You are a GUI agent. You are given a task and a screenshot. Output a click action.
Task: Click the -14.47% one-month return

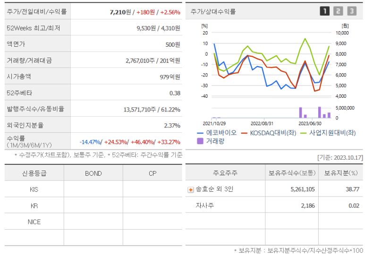[90, 142]
